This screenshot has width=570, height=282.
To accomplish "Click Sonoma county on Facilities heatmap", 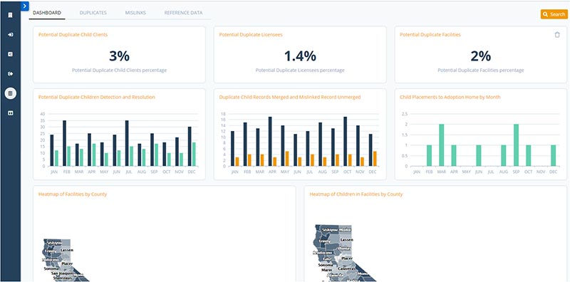I will point(51,268).
